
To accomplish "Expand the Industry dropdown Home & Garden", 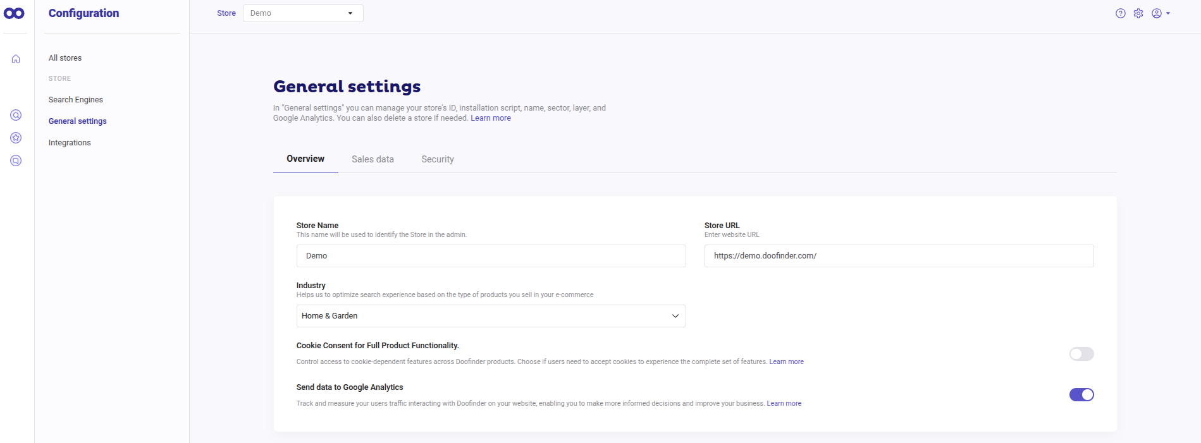I will pos(491,316).
